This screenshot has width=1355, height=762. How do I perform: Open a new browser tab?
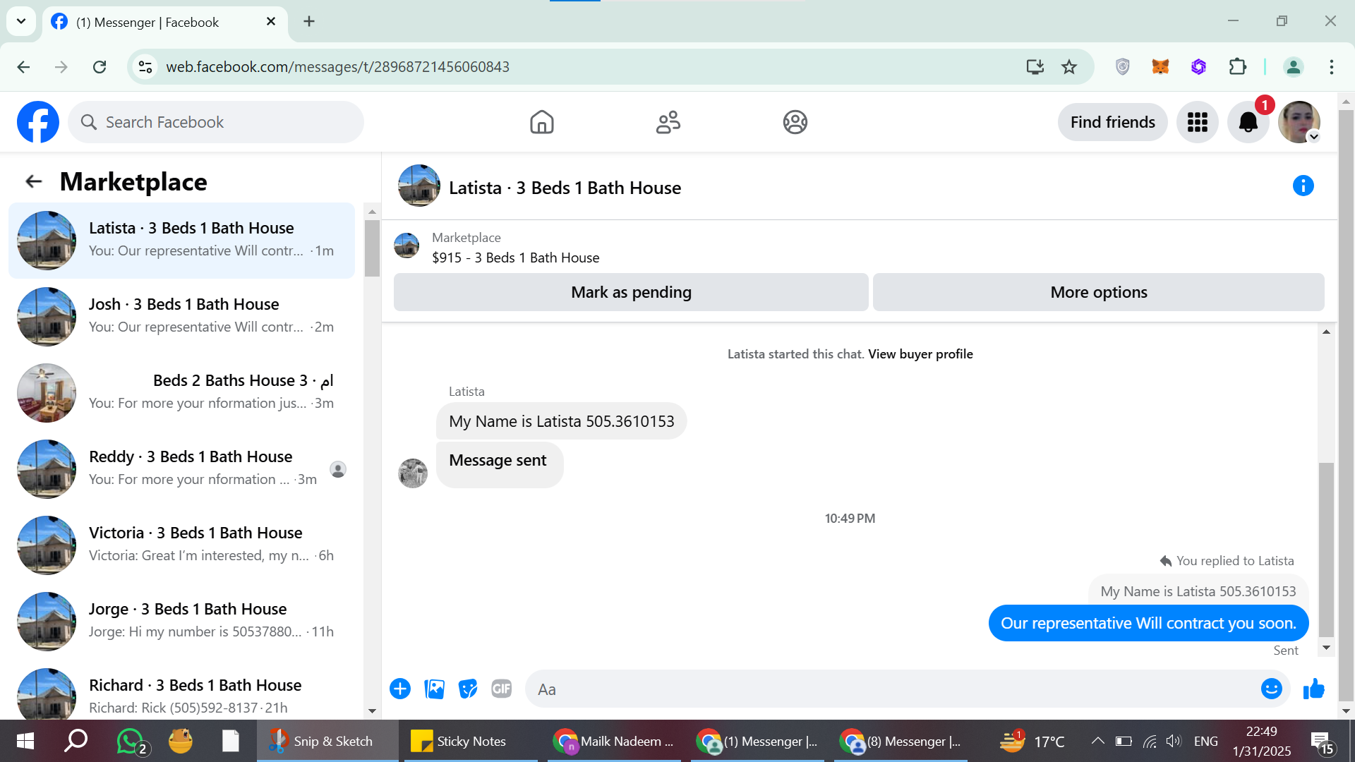[x=309, y=21]
